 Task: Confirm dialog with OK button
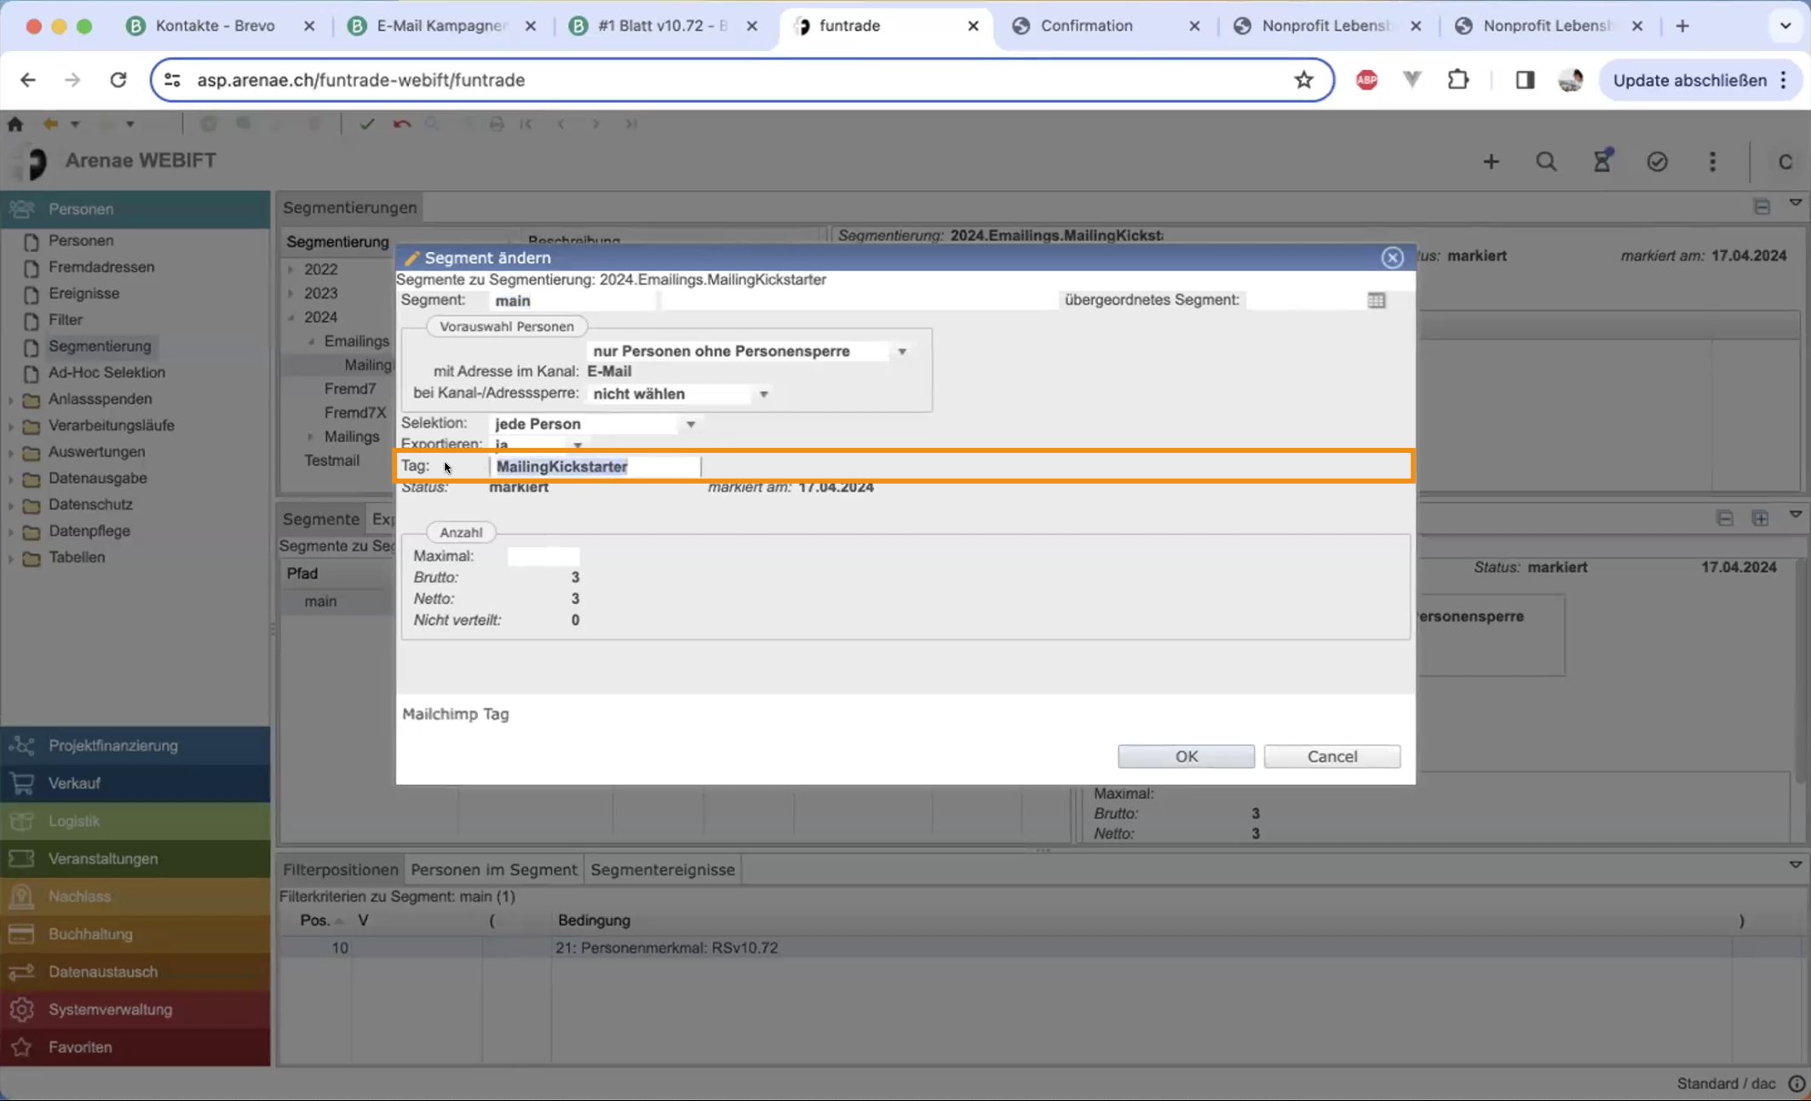pos(1186,756)
